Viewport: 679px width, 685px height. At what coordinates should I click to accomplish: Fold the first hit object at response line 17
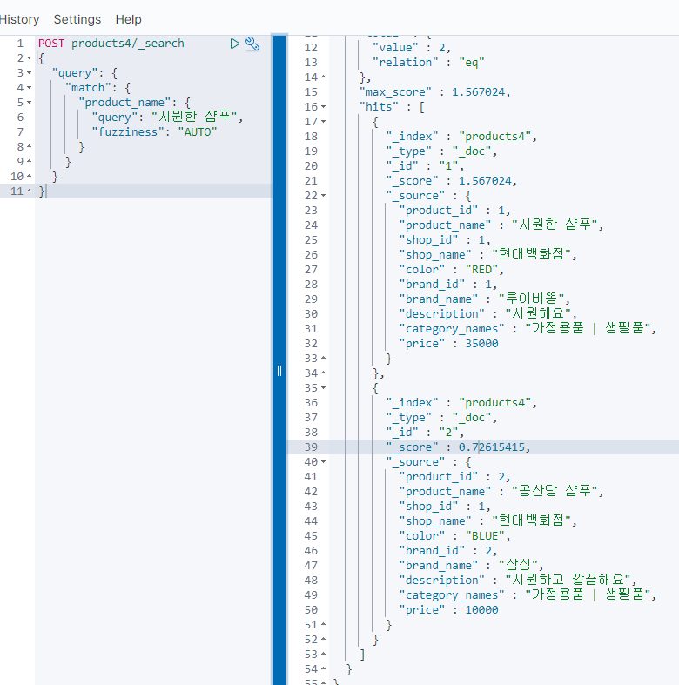pyautogui.click(x=324, y=122)
